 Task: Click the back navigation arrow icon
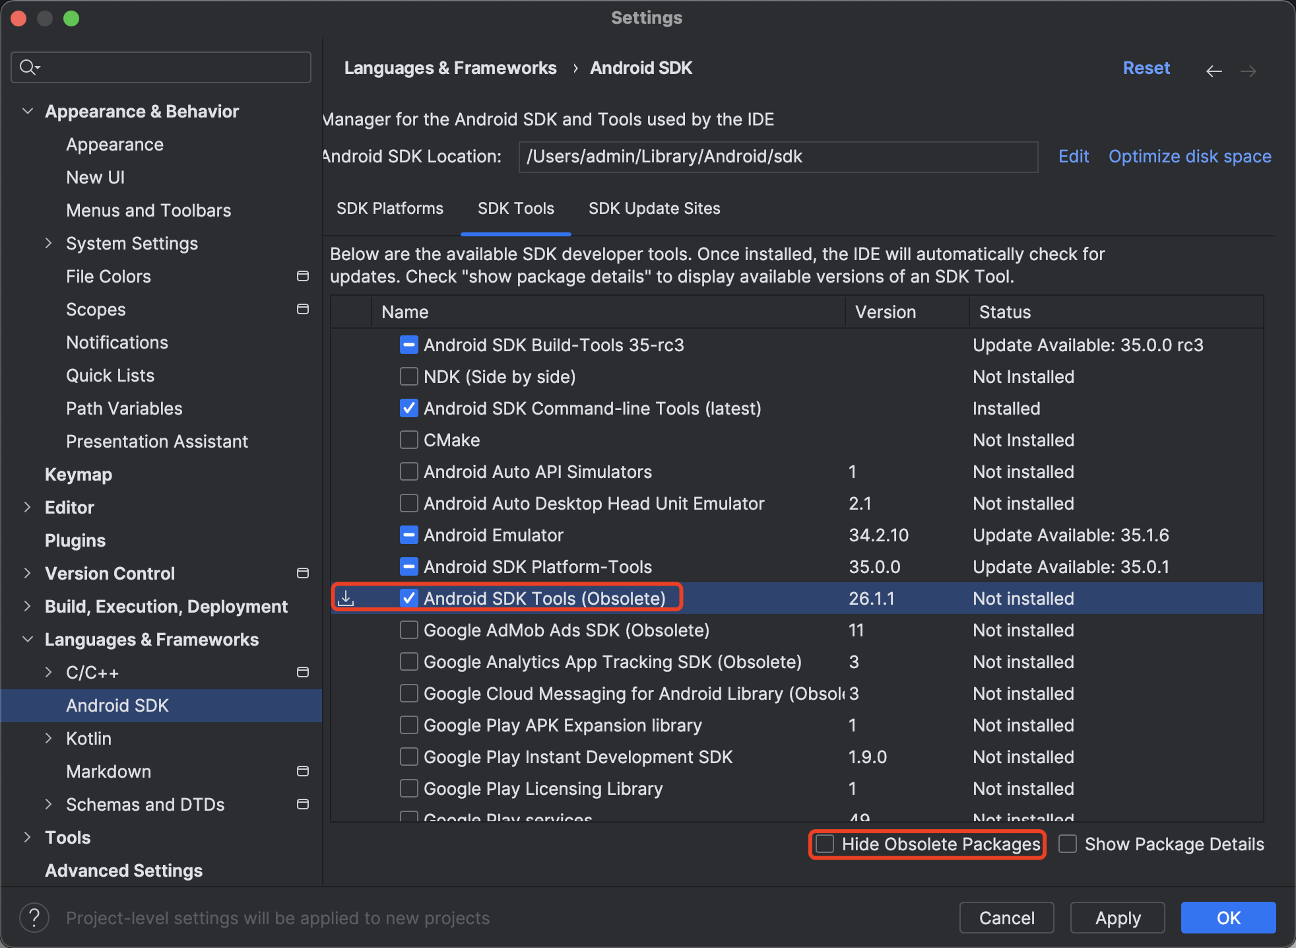click(1214, 71)
